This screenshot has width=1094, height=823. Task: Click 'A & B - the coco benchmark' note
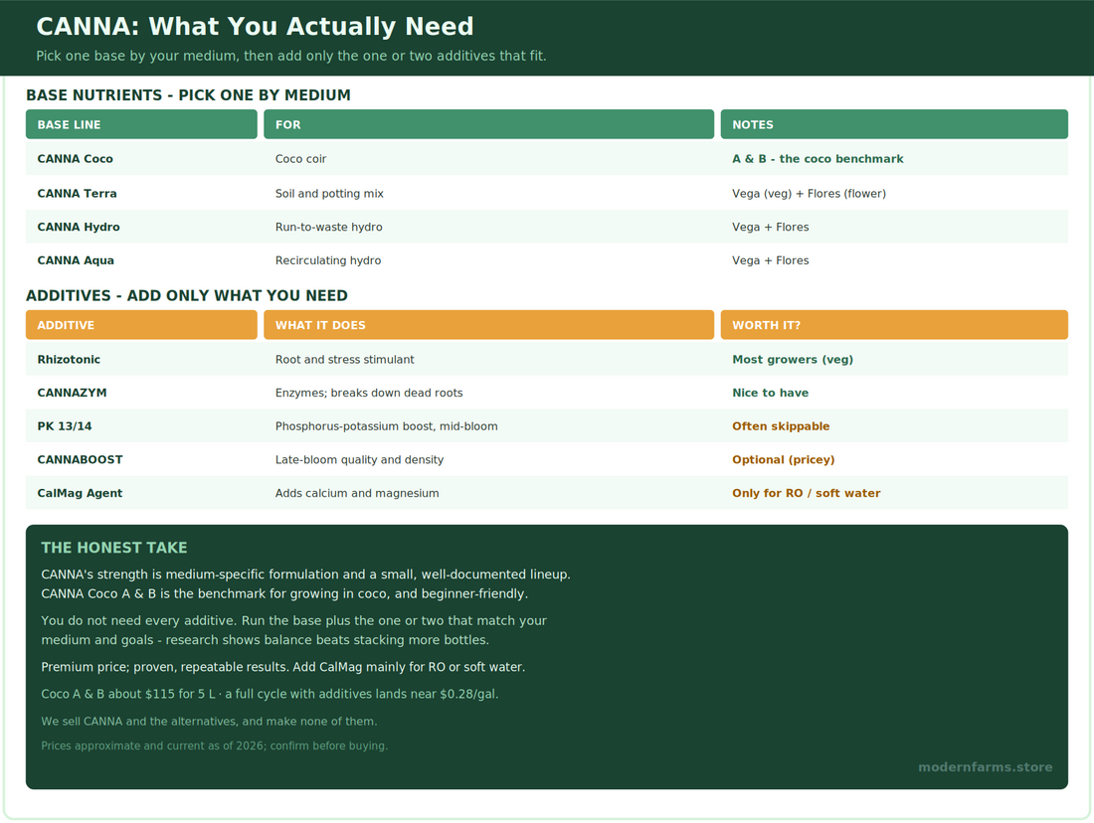[x=818, y=159]
